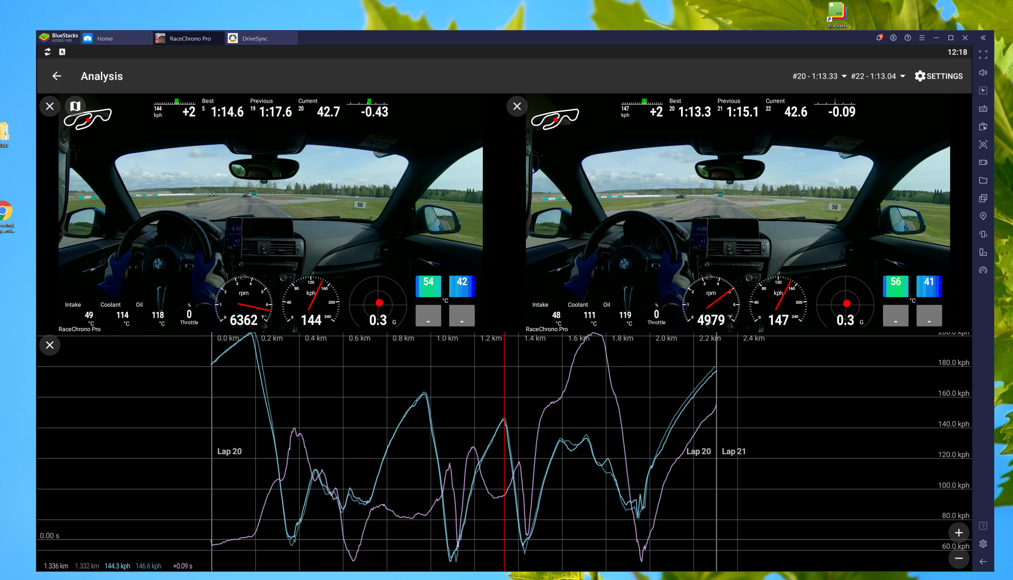Switch to the Home tab

(x=105, y=39)
